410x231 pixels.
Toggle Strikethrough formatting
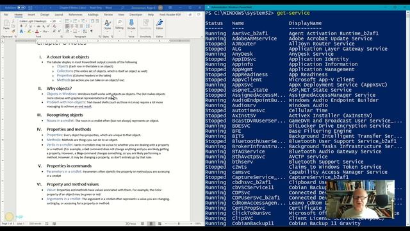pos(38,26)
